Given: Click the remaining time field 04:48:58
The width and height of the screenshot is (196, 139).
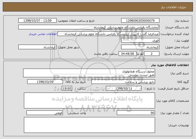Looking at the screenshot, I should point(127,54).
